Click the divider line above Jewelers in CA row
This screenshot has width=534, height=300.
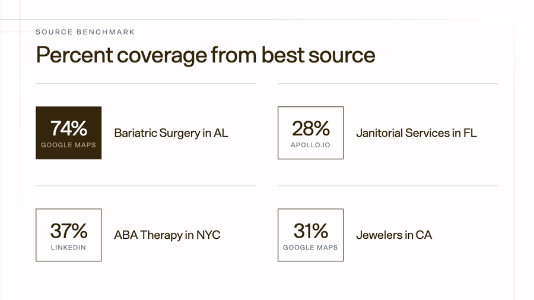click(x=388, y=186)
